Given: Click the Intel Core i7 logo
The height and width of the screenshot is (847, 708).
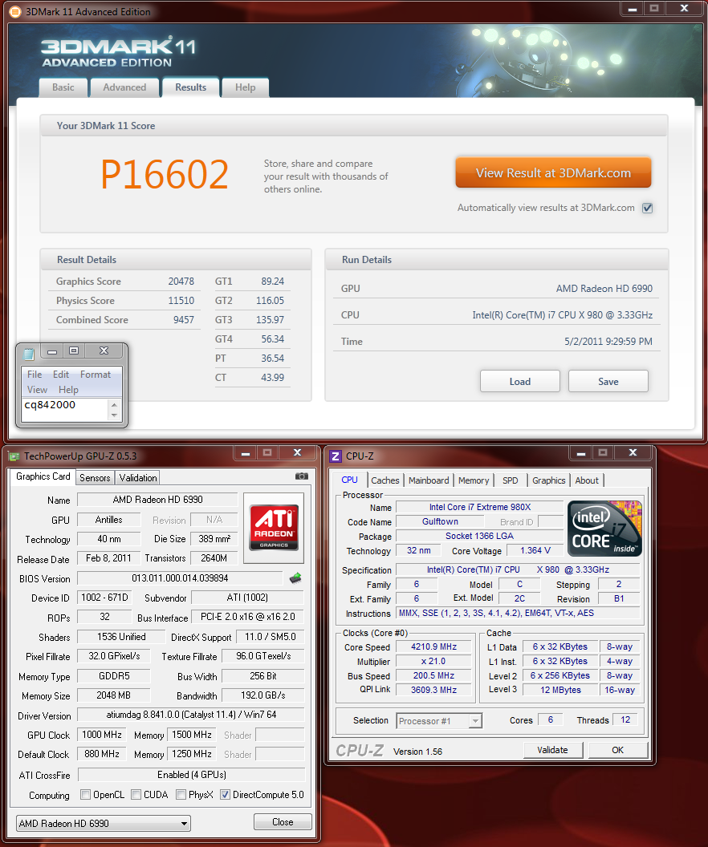Looking at the screenshot, I should click(604, 528).
